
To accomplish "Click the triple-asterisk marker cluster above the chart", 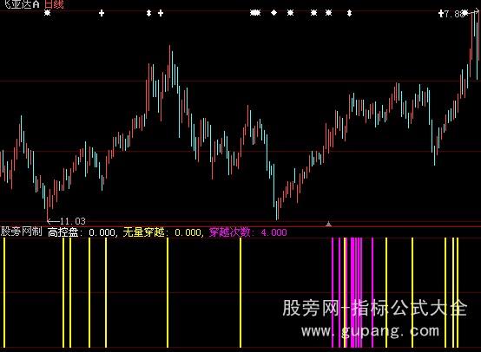I will [255, 13].
